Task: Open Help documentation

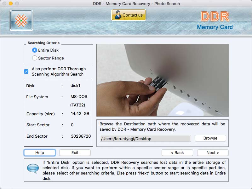Action: [x=39, y=152]
